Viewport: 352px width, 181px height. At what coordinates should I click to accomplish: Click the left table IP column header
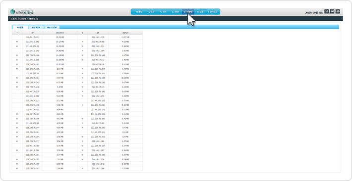click(33, 33)
